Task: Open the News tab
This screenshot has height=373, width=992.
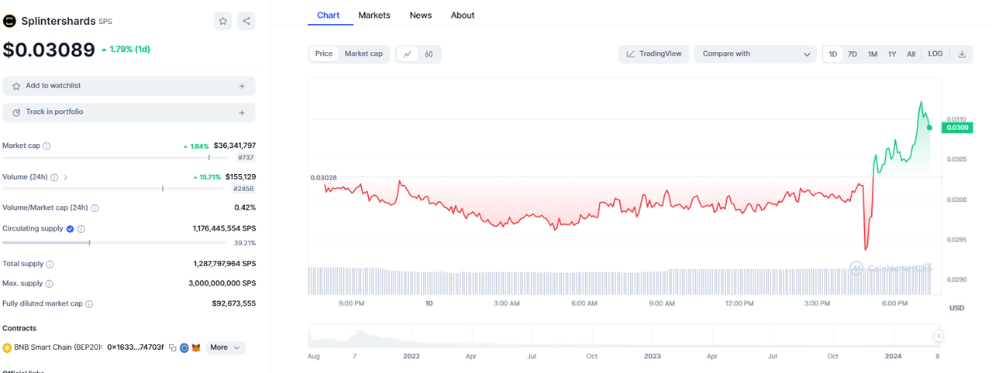Action: point(421,15)
